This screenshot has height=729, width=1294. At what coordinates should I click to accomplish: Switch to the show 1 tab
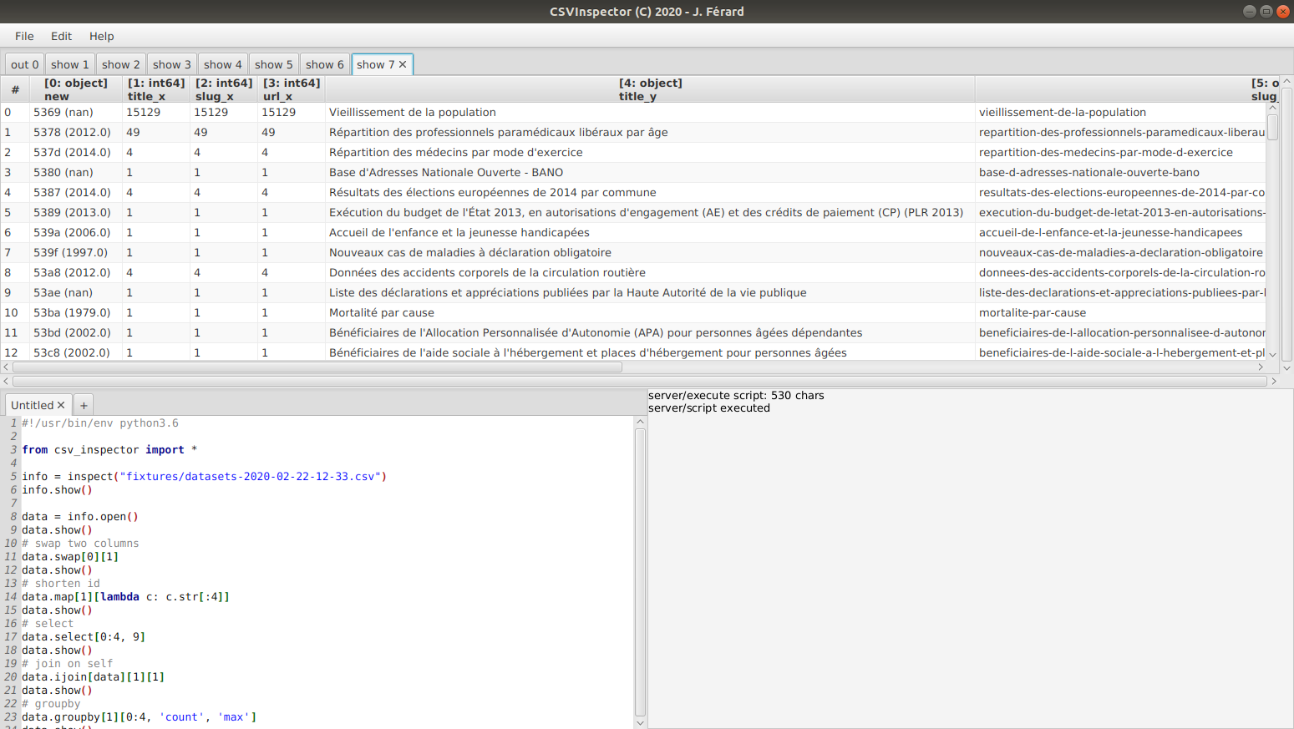69,64
